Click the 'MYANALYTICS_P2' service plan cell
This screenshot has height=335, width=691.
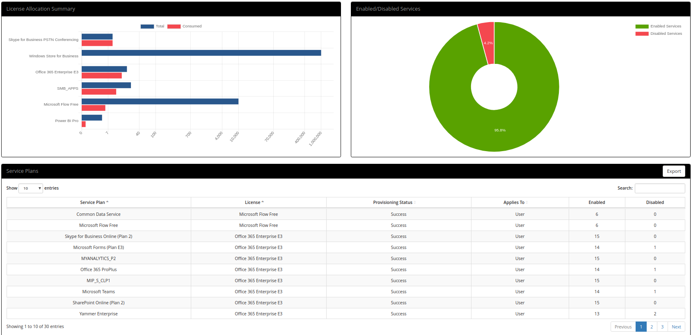[98, 258]
